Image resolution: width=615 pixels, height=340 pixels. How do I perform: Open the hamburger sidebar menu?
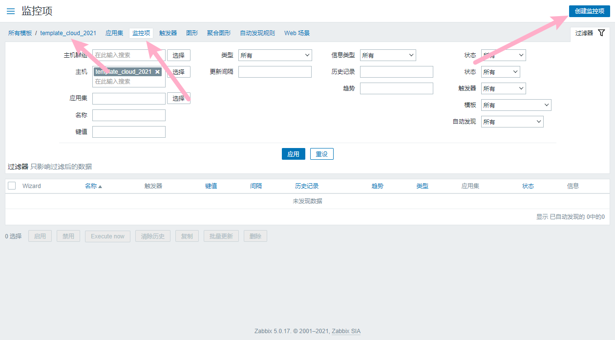pyautogui.click(x=11, y=11)
